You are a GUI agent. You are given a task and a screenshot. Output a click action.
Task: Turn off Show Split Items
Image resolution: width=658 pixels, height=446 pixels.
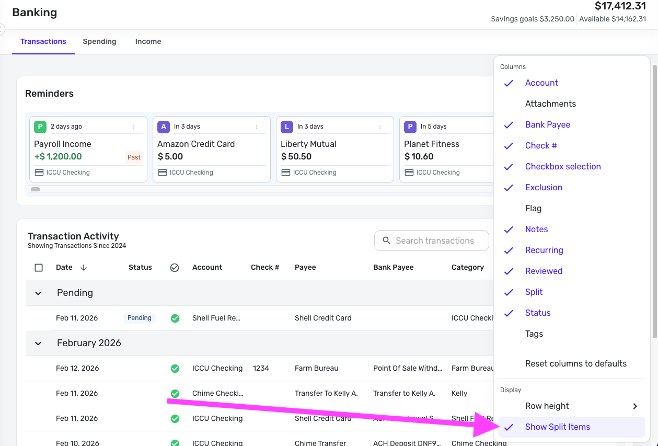[x=557, y=427]
